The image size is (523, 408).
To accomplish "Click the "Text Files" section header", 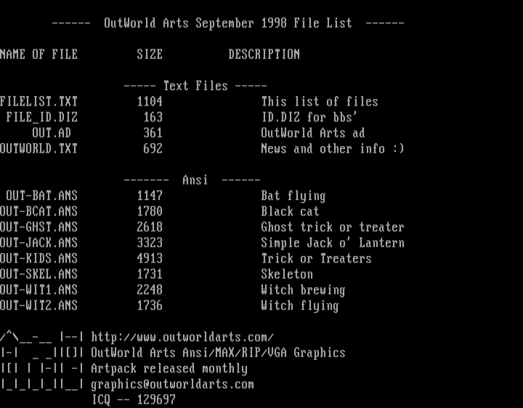I will [x=195, y=86].
